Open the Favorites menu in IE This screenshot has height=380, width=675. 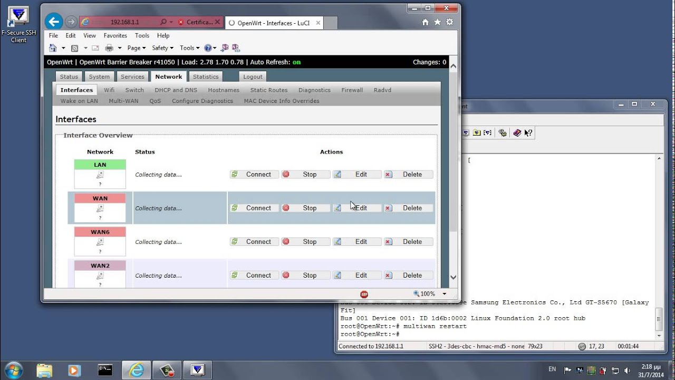point(115,35)
